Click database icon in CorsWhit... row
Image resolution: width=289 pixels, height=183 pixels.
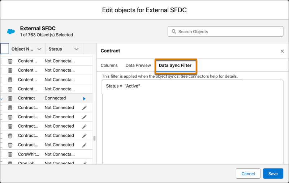tap(10, 154)
